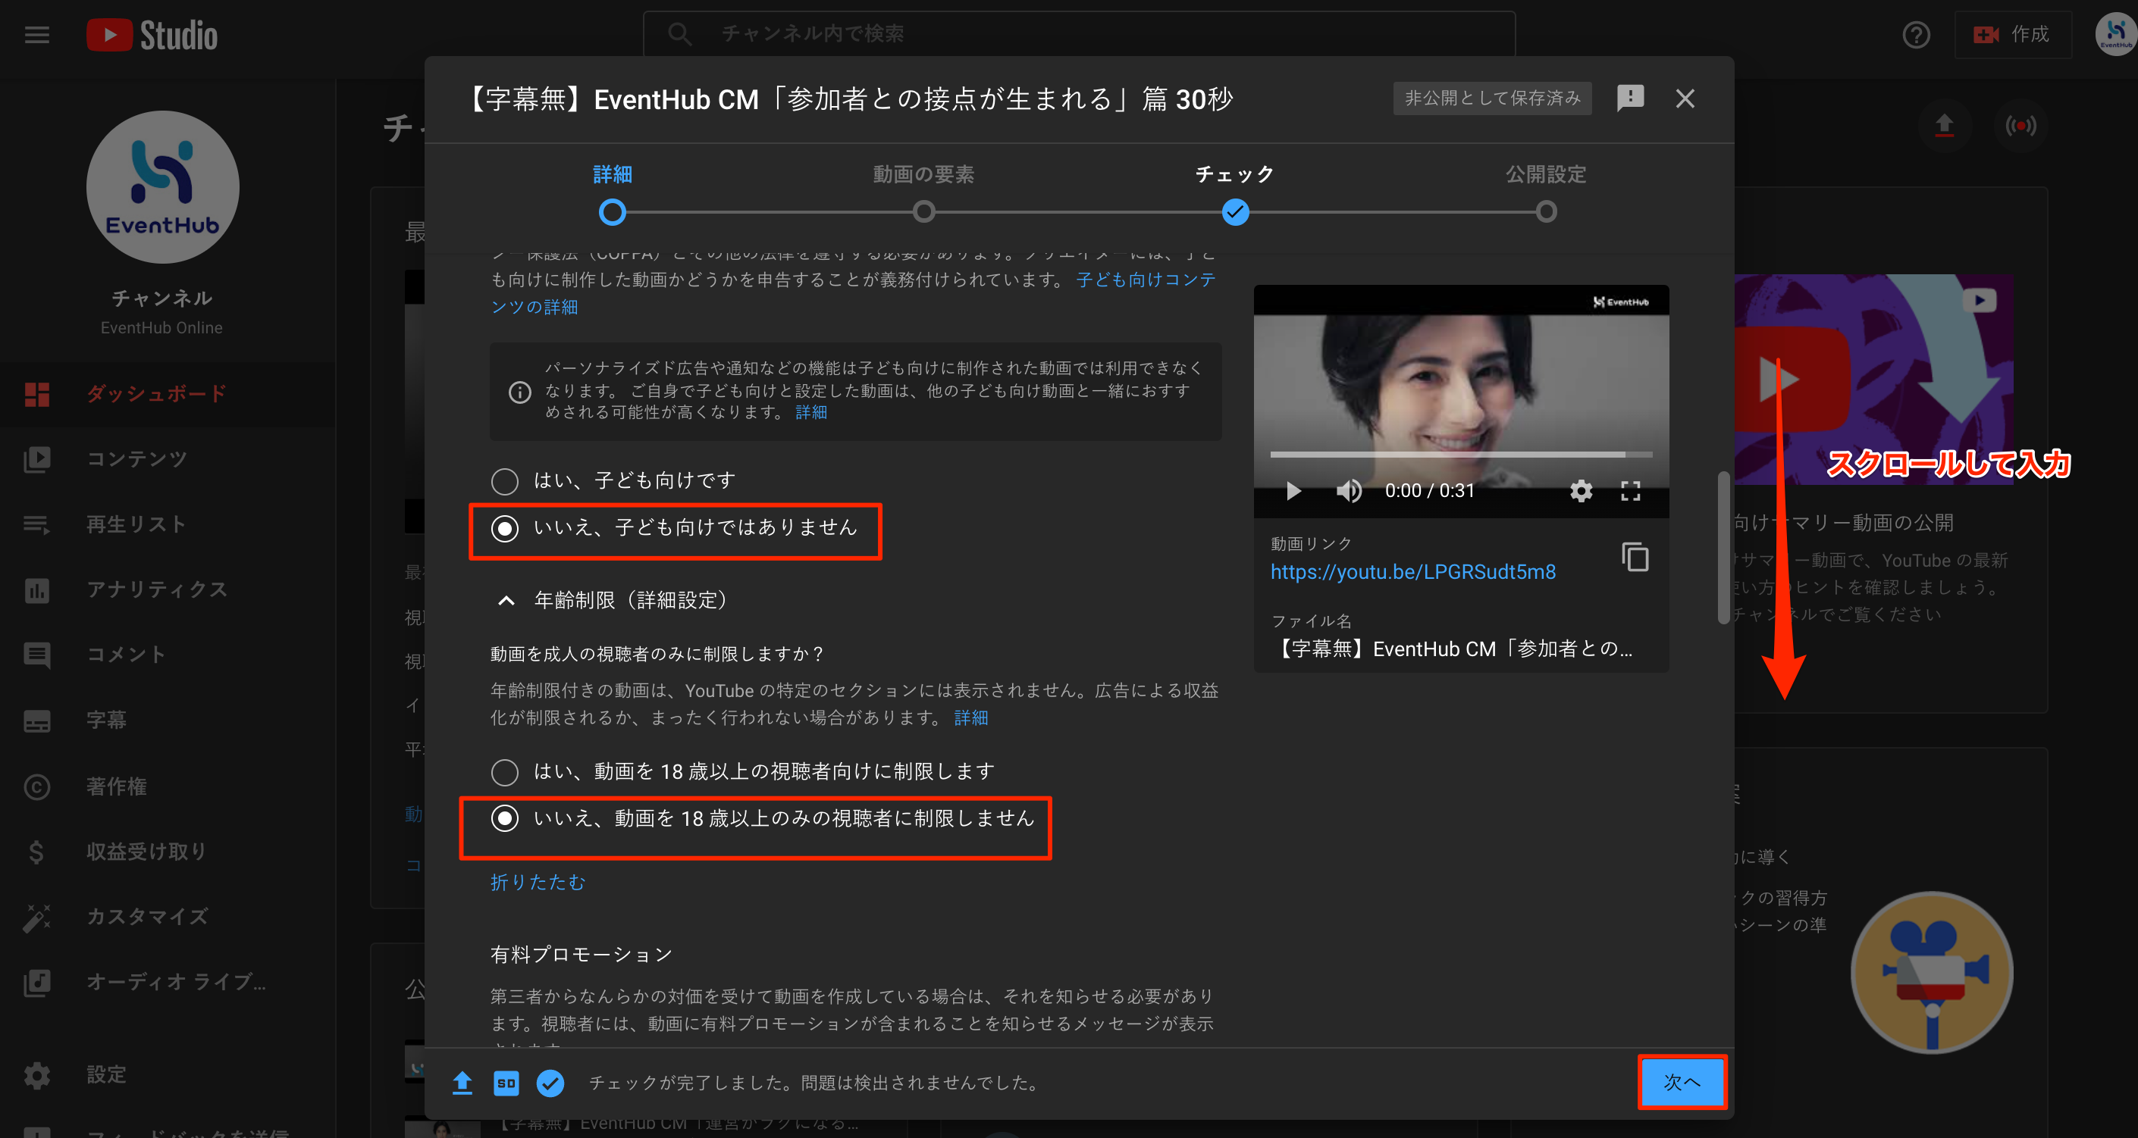Image resolution: width=2138 pixels, height=1138 pixels.
Task: Click the SD processing status icon
Action: click(x=506, y=1083)
